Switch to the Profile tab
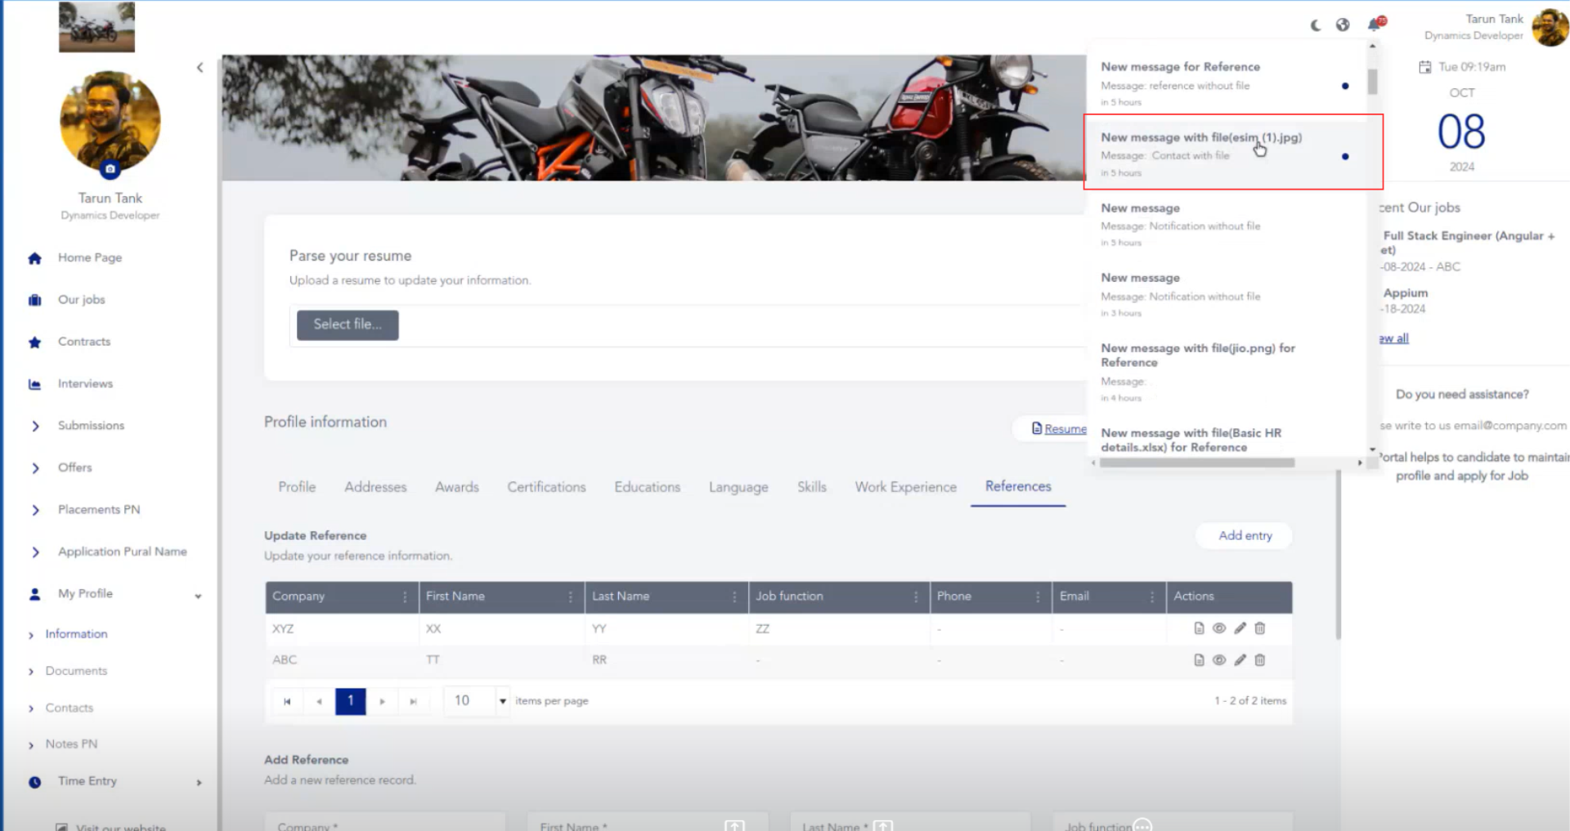Viewport: 1570px width, 831px height. click(297, 487)
